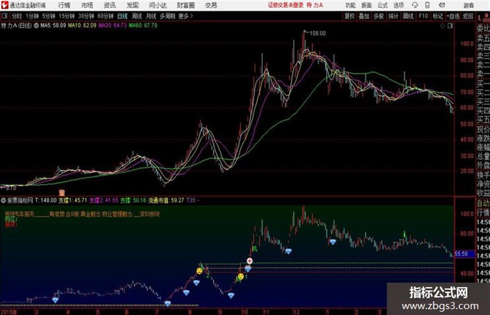Open the 公式 menu
Image resolution: width=490 pixels, height=315 pixels.
[x=383, y=5]
